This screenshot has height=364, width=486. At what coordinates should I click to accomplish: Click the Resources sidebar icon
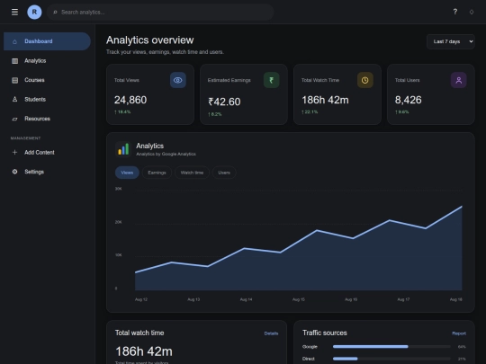pos(14,119)
